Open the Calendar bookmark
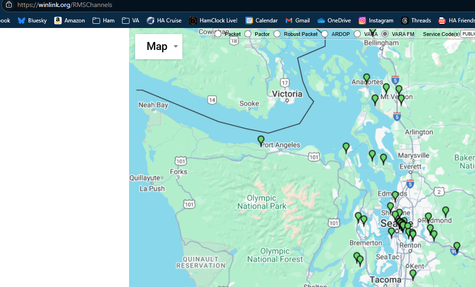The image size is (475, 287). tap(261, 21)
